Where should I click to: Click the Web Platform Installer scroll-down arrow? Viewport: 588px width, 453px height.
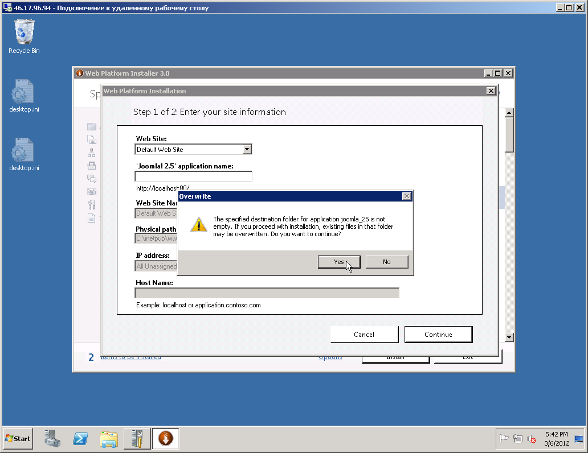[509, 337]
